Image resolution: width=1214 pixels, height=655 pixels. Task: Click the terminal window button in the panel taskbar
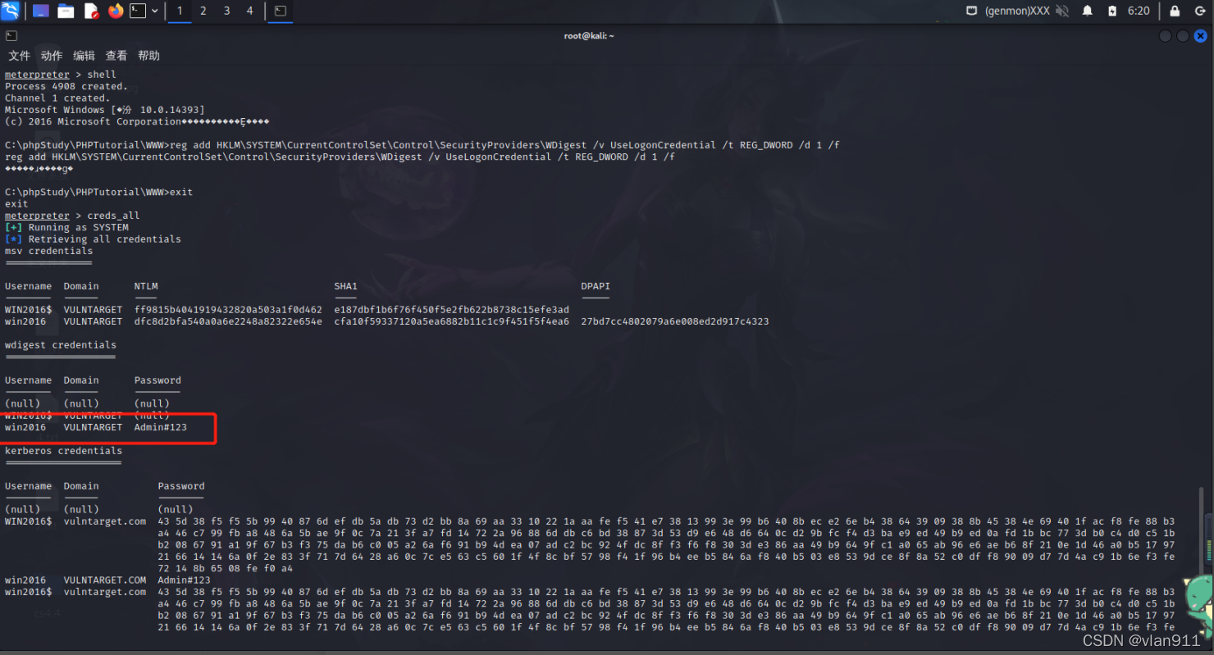(281, 11)
